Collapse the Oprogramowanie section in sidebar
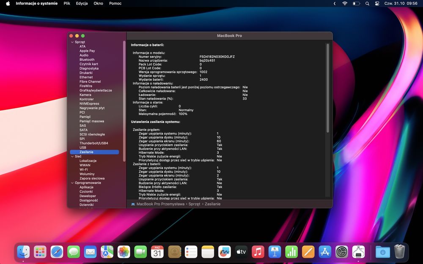The image size is (423, 264). coord(72,182)
